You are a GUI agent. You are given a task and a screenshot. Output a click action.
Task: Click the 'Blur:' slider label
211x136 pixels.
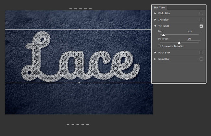click(x=161, y=31)
